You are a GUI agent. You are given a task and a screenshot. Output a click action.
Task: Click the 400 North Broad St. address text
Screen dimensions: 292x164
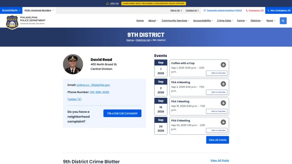tap(104, 64)
